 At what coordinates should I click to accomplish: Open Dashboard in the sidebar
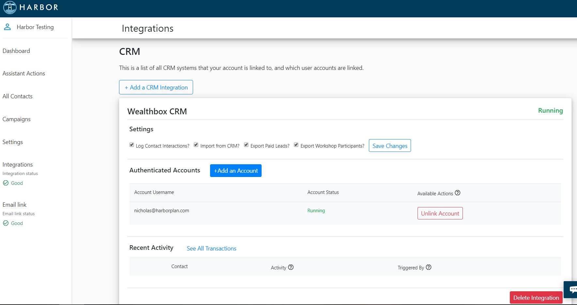[16, 51]
